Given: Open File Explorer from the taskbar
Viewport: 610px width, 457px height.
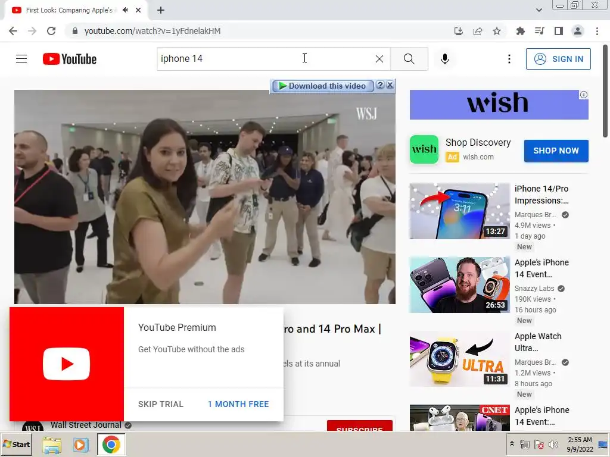Looking at the screenshot, I should coord(52,445).
